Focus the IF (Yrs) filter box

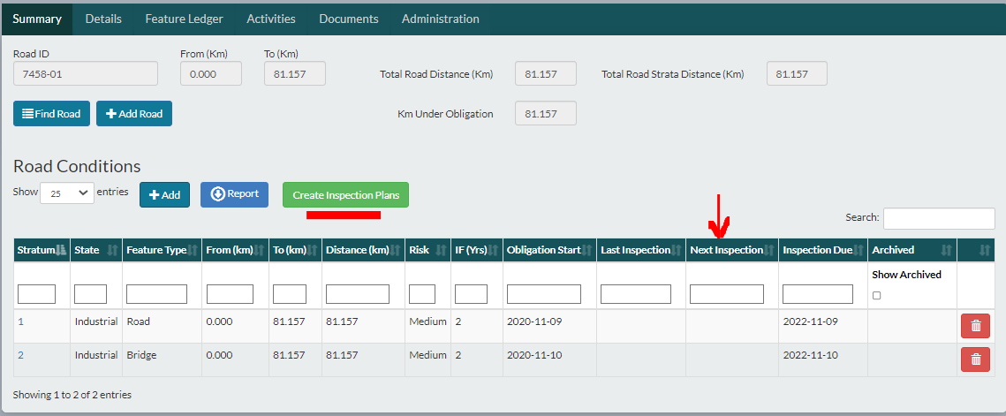pos(472,294)
